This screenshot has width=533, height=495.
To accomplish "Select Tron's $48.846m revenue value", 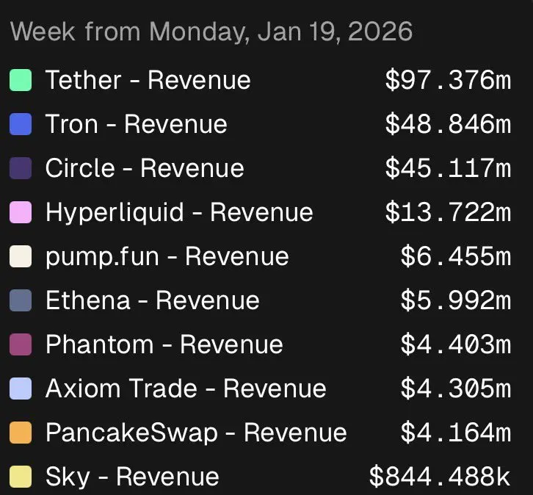I will pyautogui.click(x=447, y=124).
